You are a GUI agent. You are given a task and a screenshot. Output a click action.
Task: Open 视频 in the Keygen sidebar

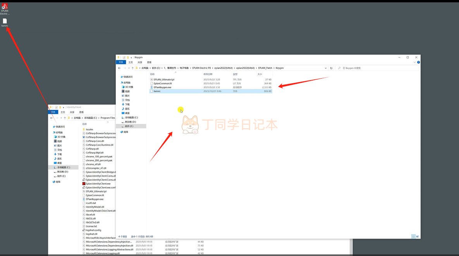[127, 91]
